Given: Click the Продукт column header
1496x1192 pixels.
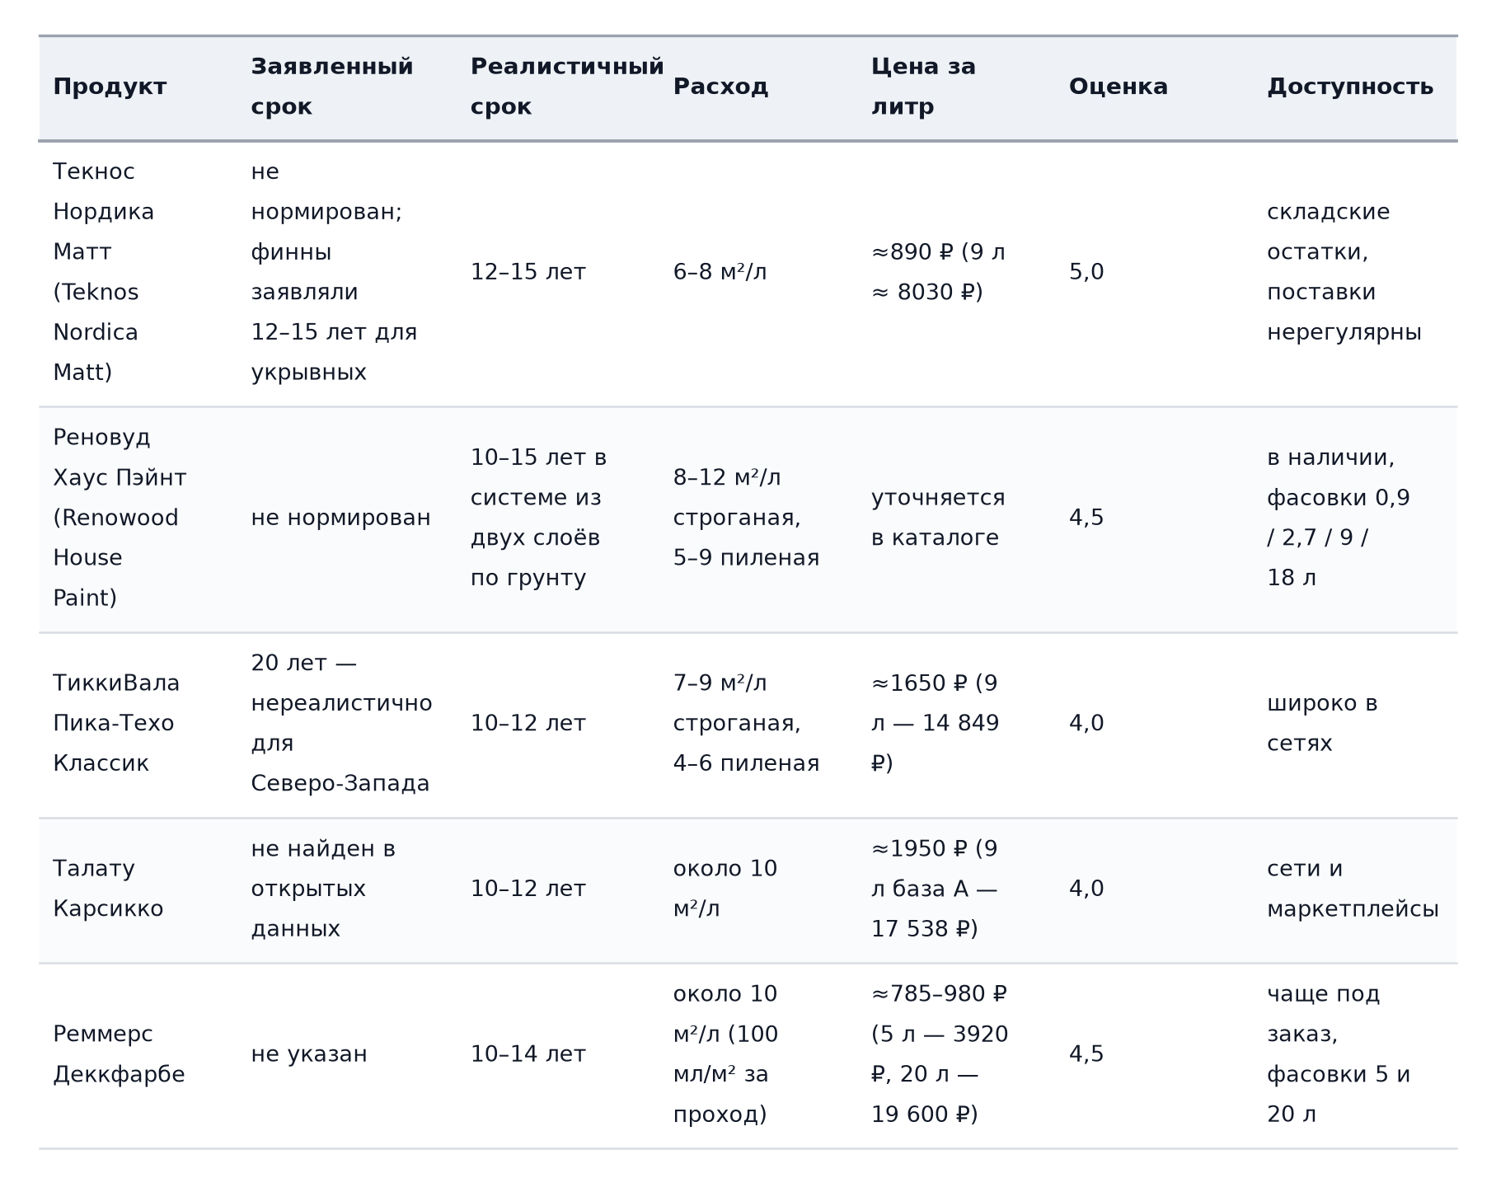Looking at the screenshot, I should 110,87.
